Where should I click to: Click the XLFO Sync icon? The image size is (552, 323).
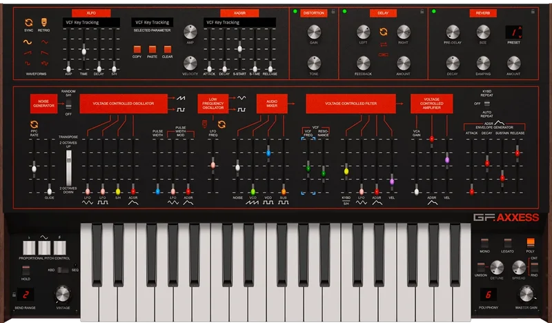(x=28, y=23)
